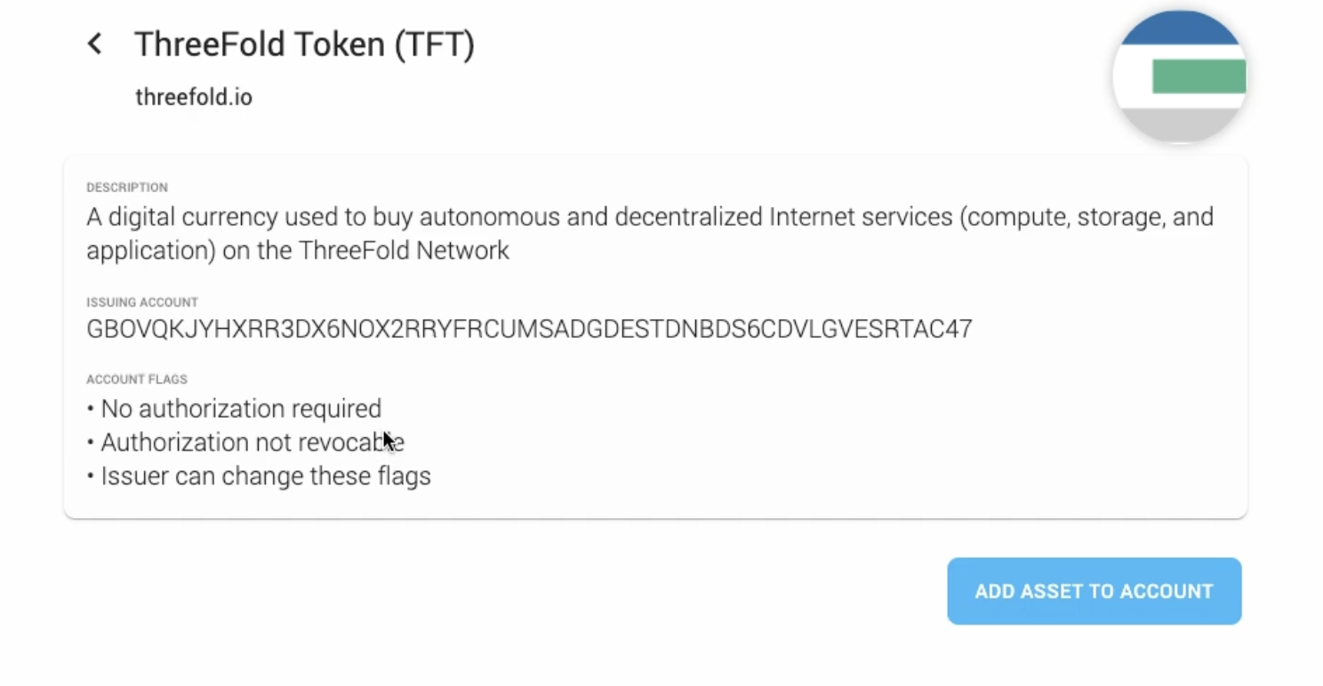1323x686 pixels.
Task: Click the gray bottom band of the logo
Action: click(1180, 125)
